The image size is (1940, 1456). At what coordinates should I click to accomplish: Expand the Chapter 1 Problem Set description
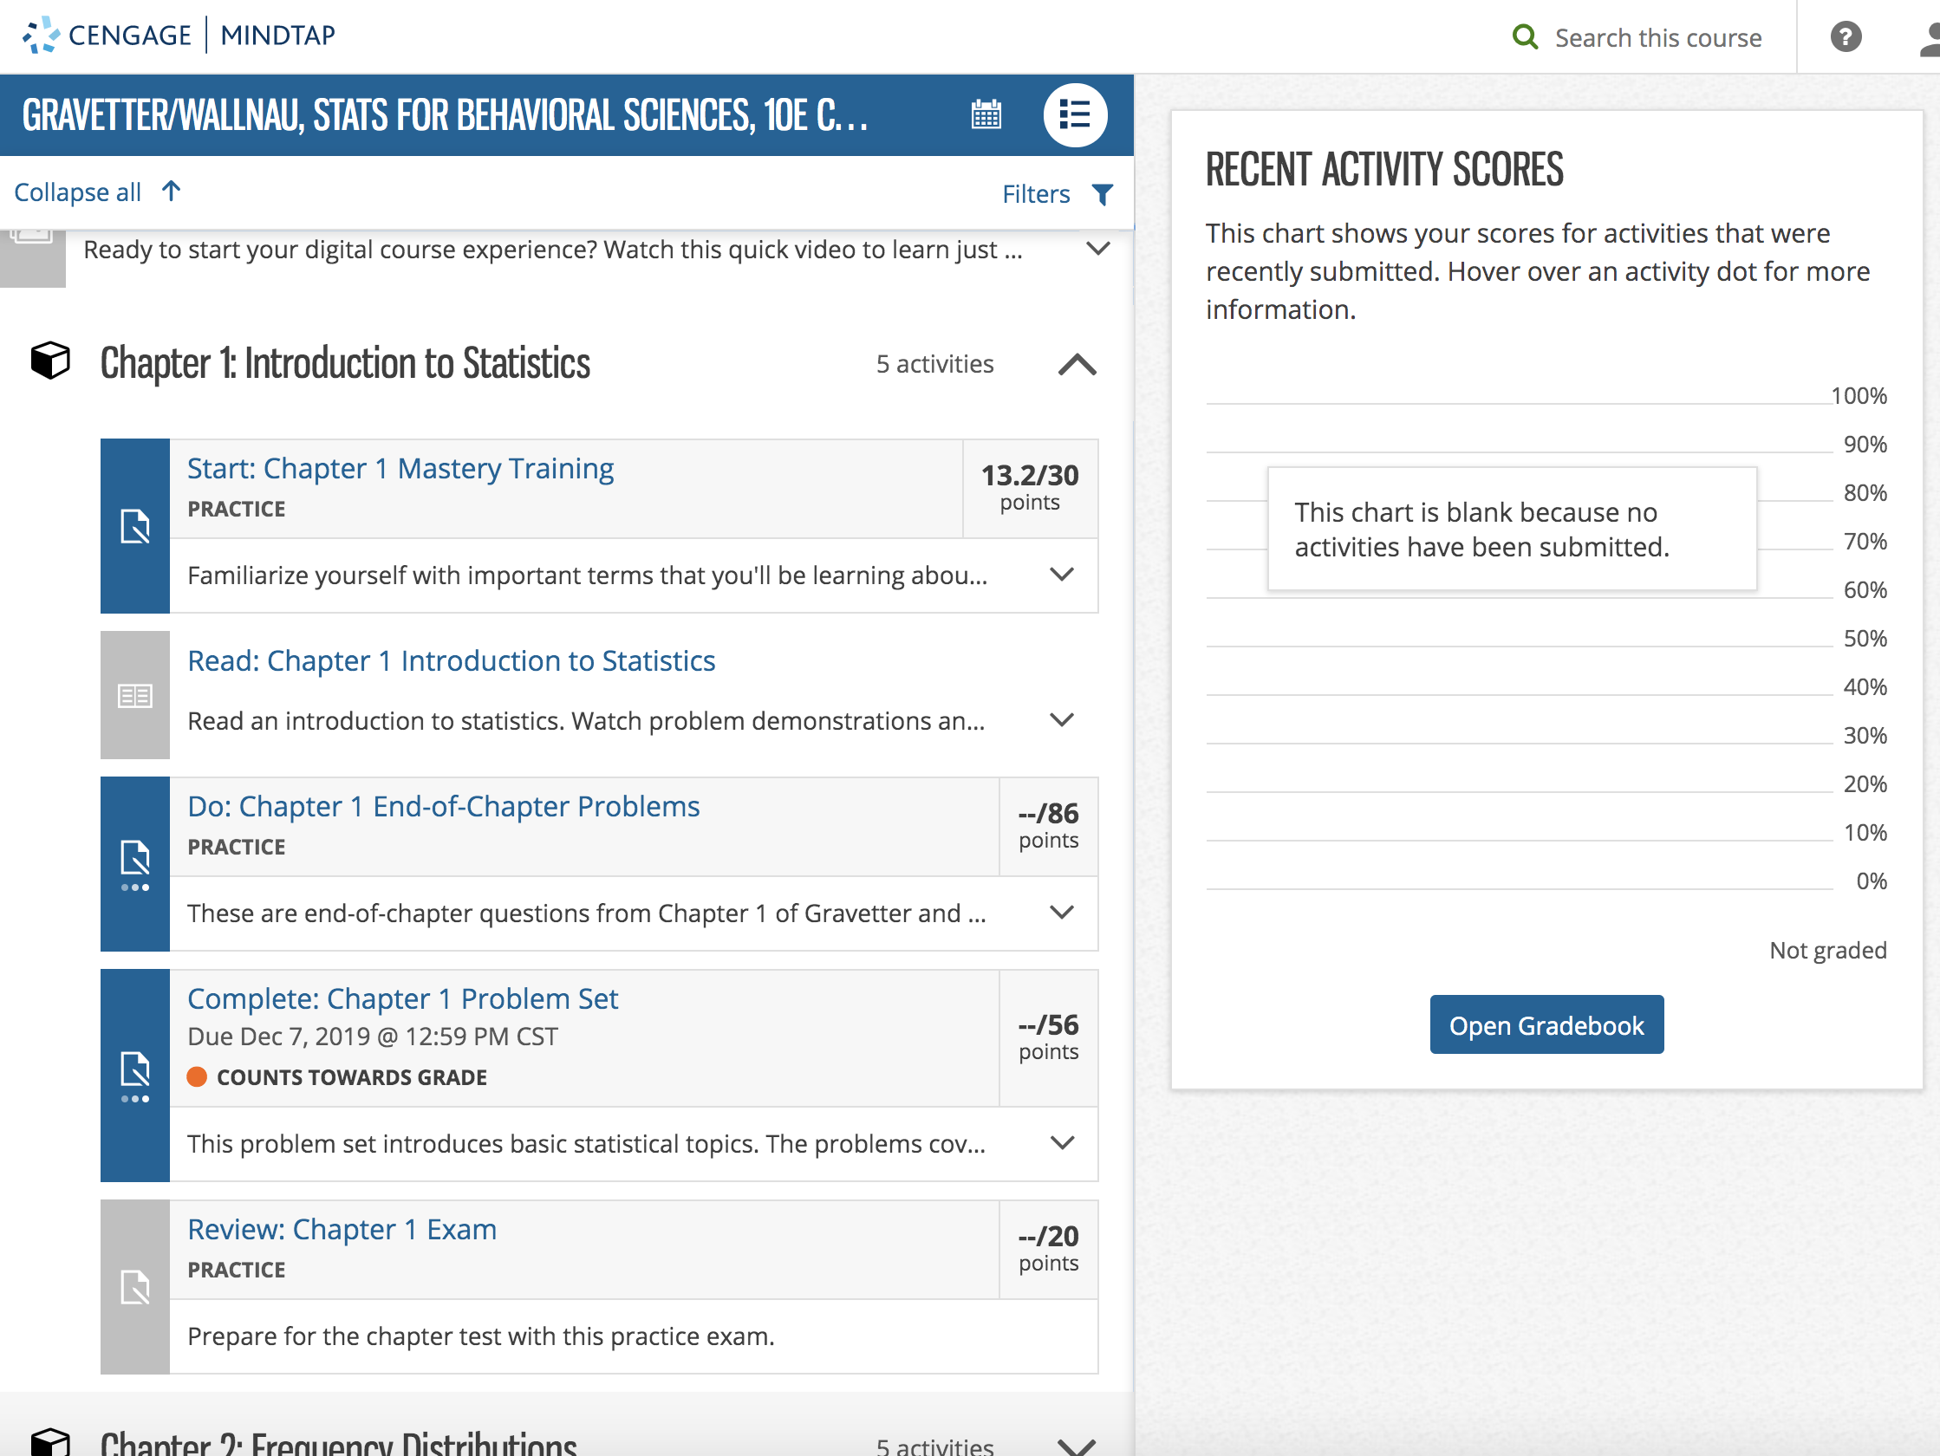click(1062, 1143)
